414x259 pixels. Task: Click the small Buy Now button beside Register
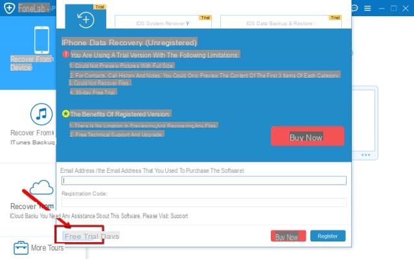click(x=288, y=236)
